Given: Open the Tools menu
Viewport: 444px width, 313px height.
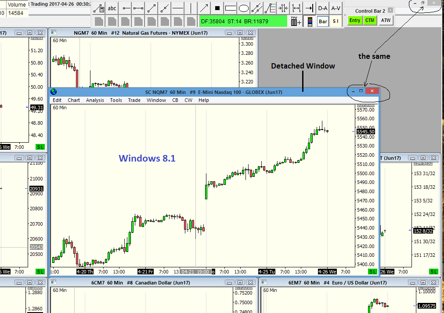Looking at the screenshot, I should click(116, 100).
